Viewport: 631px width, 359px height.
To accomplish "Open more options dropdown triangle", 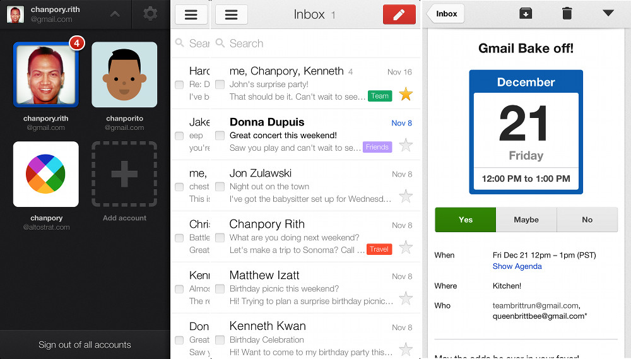I will [608, 13].
